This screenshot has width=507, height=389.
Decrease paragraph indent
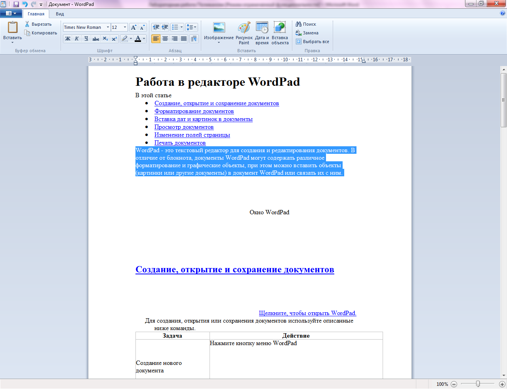pyautogui.click(x=156, y=27)
